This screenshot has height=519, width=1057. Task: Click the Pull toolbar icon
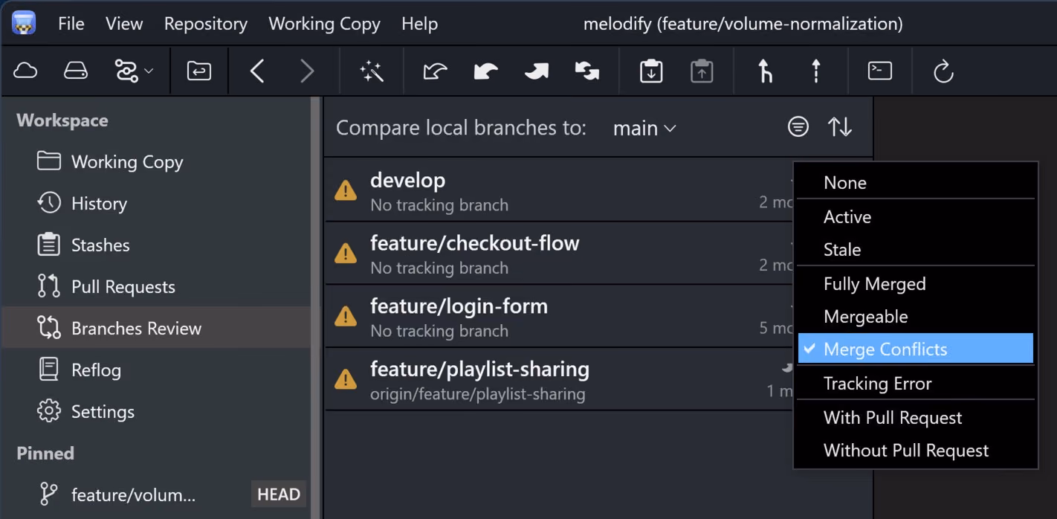point(486,71)
